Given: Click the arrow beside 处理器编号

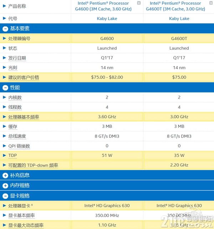Looking at the screenshot, I should [4, 38].
